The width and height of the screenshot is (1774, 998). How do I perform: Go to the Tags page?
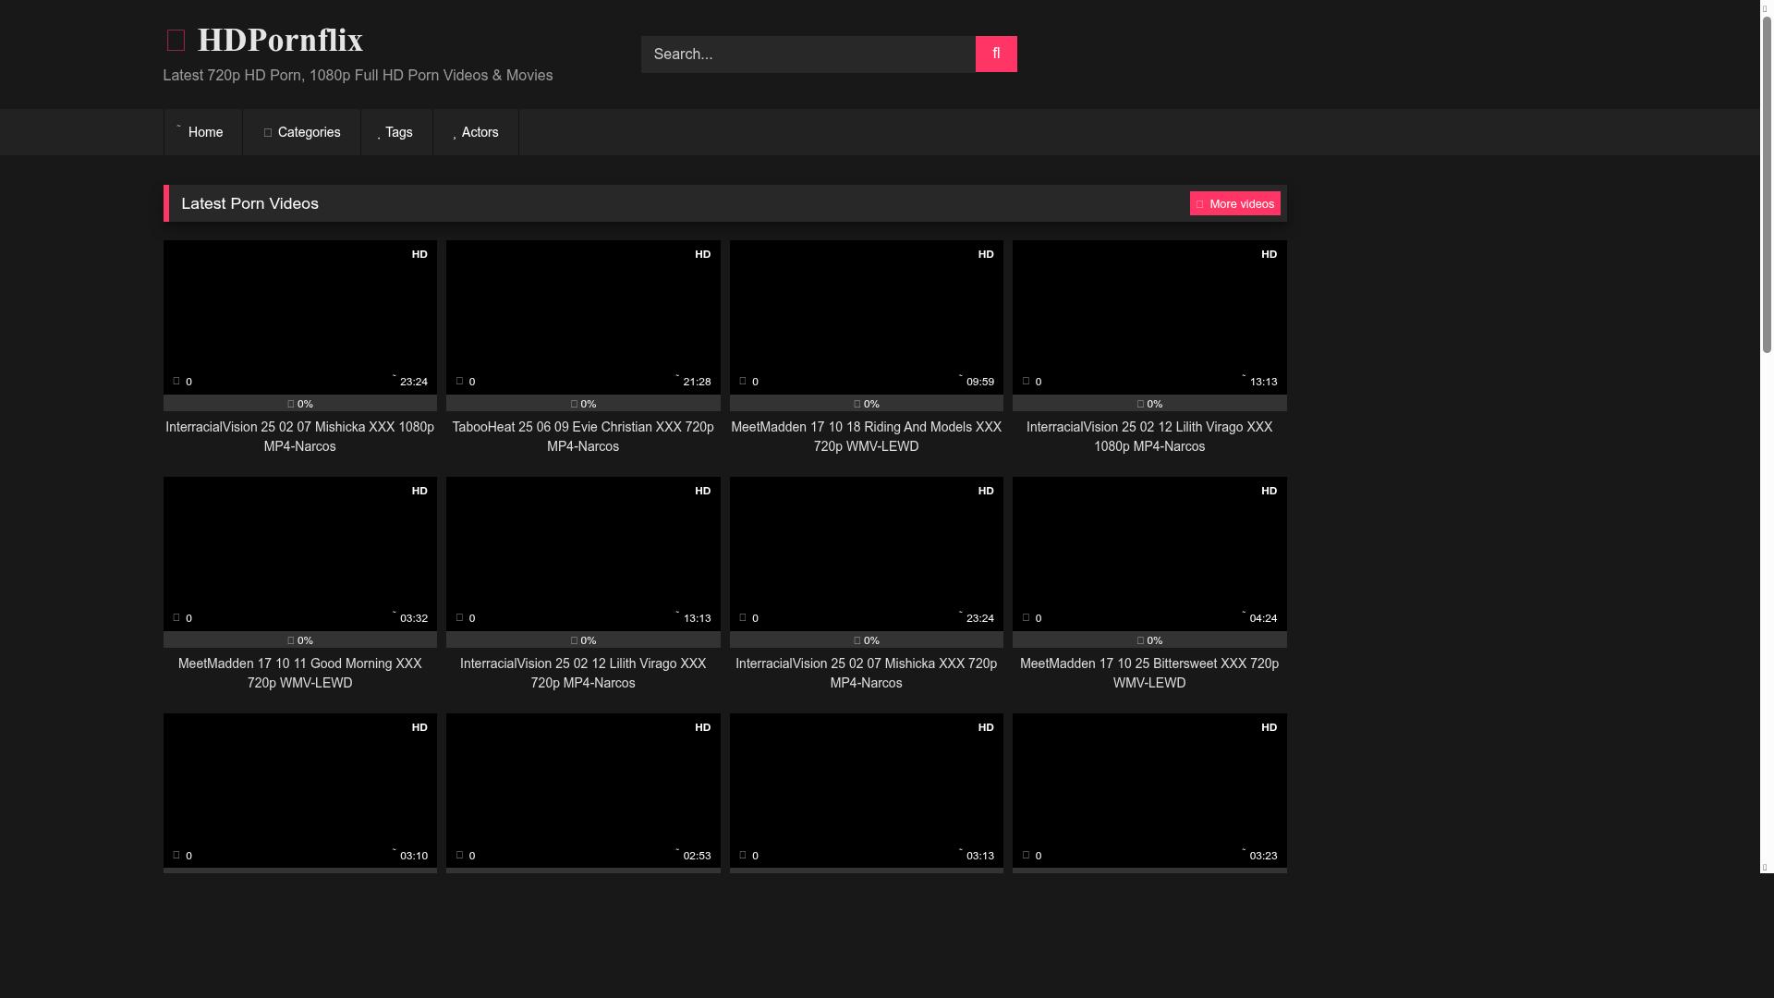(396, 132)
